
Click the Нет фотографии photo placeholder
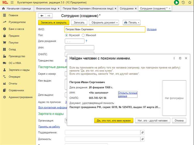point(174,98)
